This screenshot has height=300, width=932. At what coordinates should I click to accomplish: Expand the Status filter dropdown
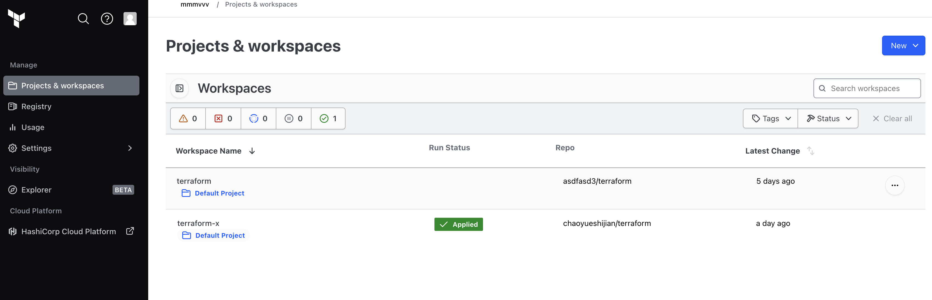[x=828, y=118]
